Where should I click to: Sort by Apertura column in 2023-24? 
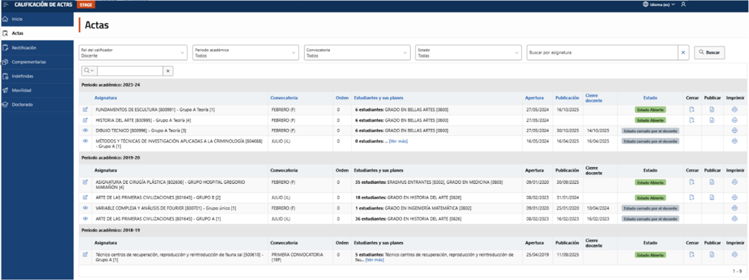pyautogui.click(x=534, y=98)
